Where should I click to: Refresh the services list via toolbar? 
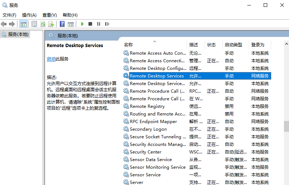coord(43,24)
